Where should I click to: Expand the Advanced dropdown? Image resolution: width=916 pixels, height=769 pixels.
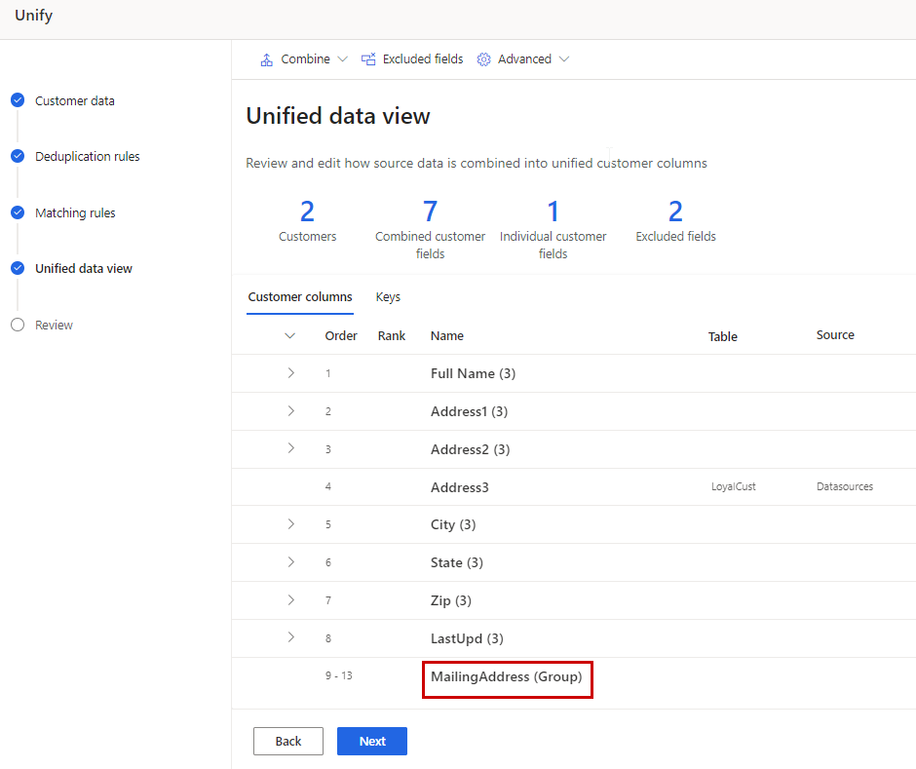[x=563, y=58]
